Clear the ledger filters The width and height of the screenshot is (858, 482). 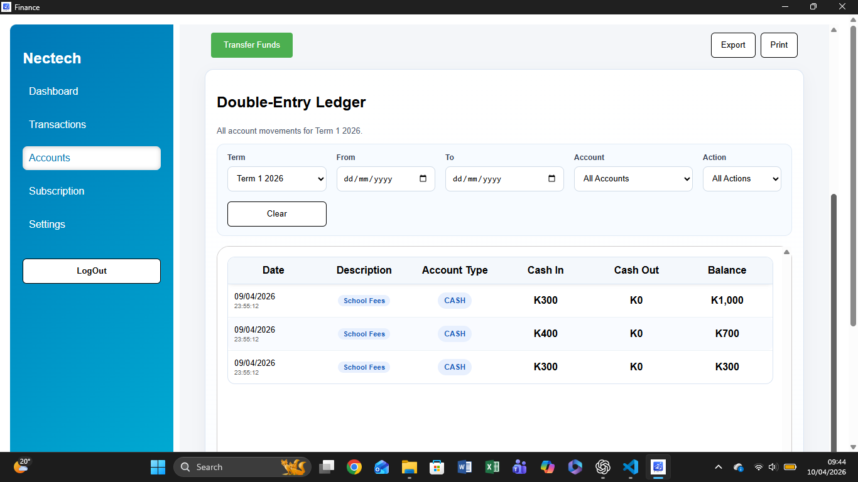click(x=276, y=214)
